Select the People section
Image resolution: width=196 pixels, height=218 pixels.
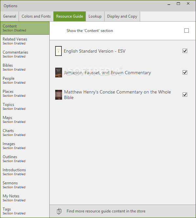pos(25,80)
